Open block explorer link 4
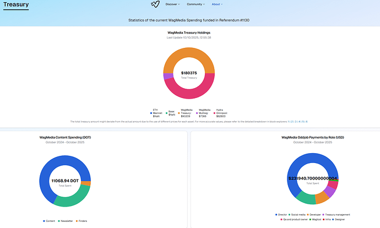380x228 pixels. point(299,122)
